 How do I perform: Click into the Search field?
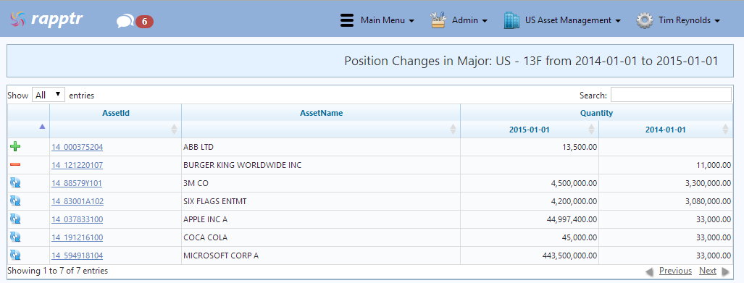point(671,95)
